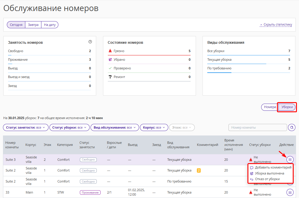Screen dimensions: 299x198
Task: Click the Suite 3 room number cell
Action: point(10,160)
